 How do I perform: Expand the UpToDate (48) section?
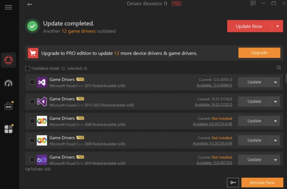pyautogui.click(x=38, y=169)
